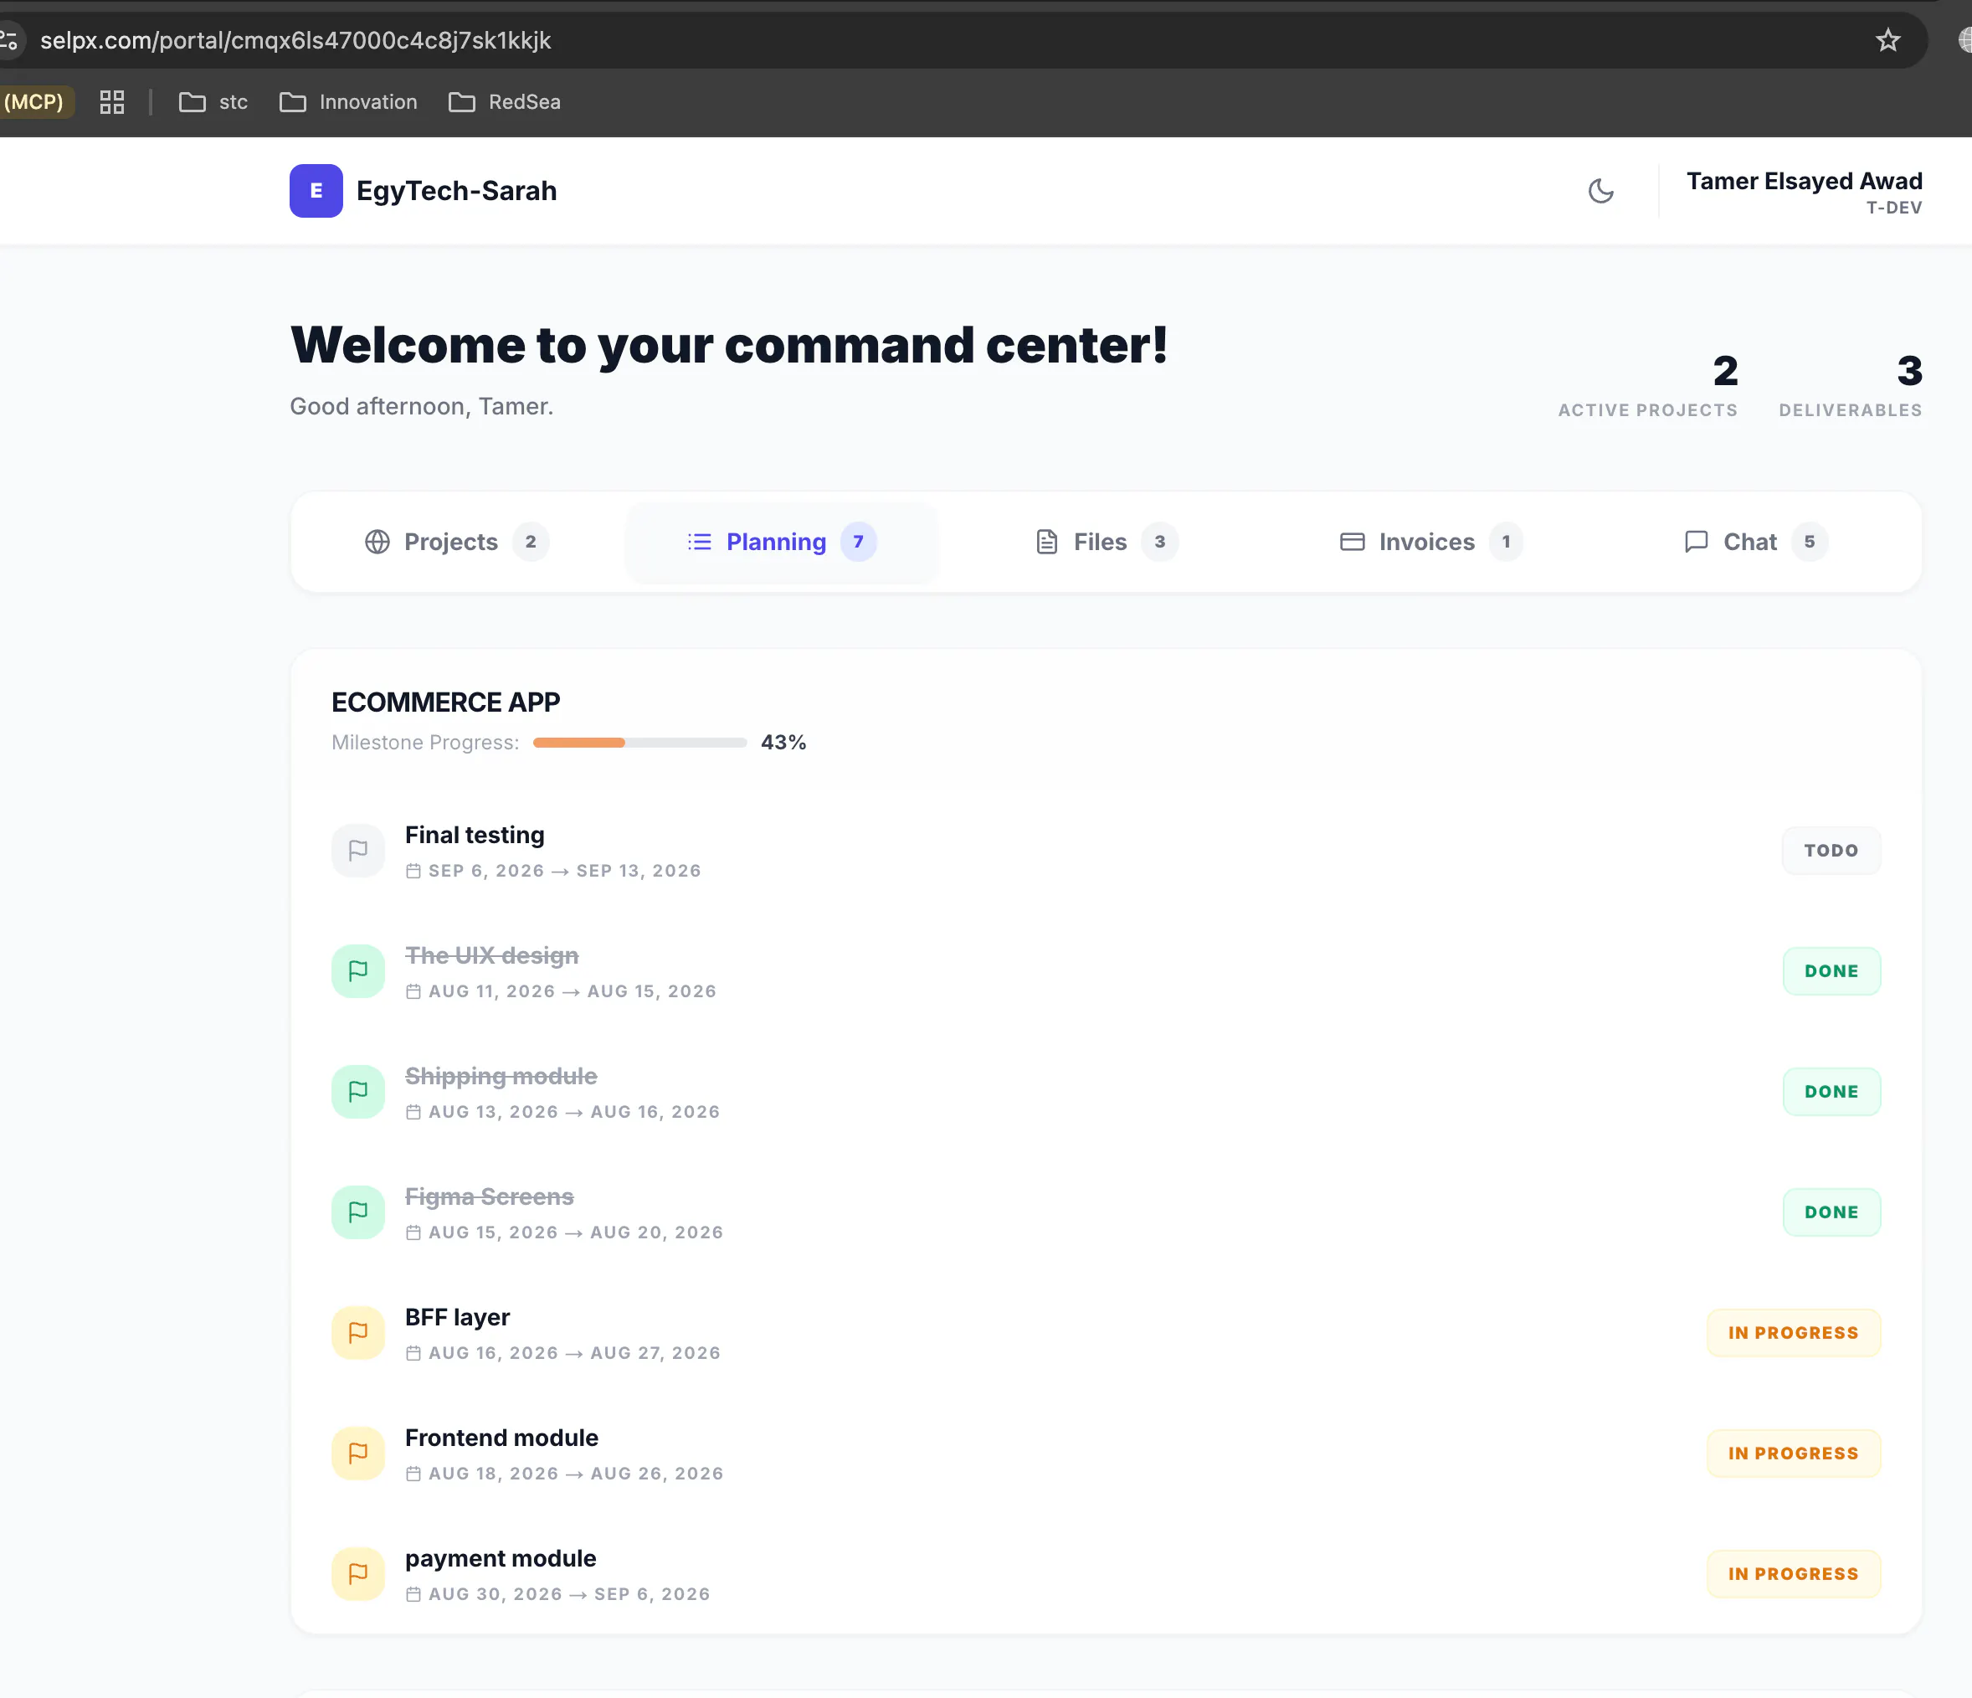The height and width of the screenshot is (1698, 1972).
Task: Click IN PROGRESS badge for payment module
Action: coord(1793,1574)
